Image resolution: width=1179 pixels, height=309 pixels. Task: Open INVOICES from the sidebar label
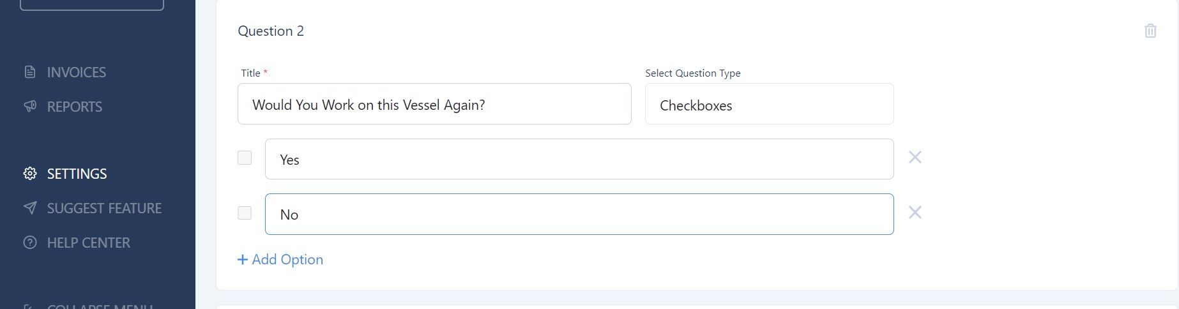[77, 72]
